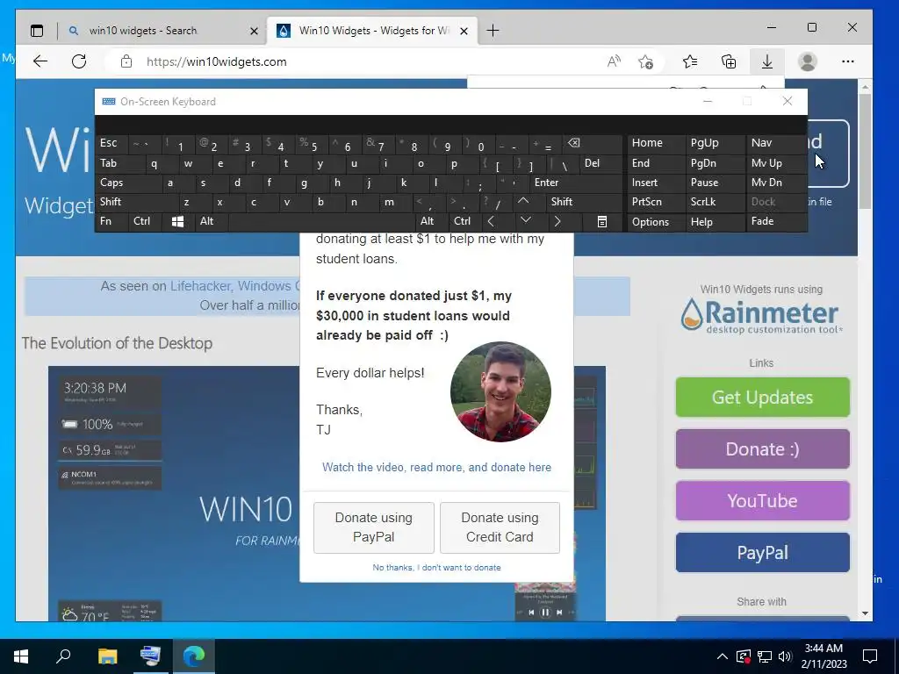The height and width of the screenshot is (674, 899).
Task: View site information via the lock icon
Action: point(126,61)
